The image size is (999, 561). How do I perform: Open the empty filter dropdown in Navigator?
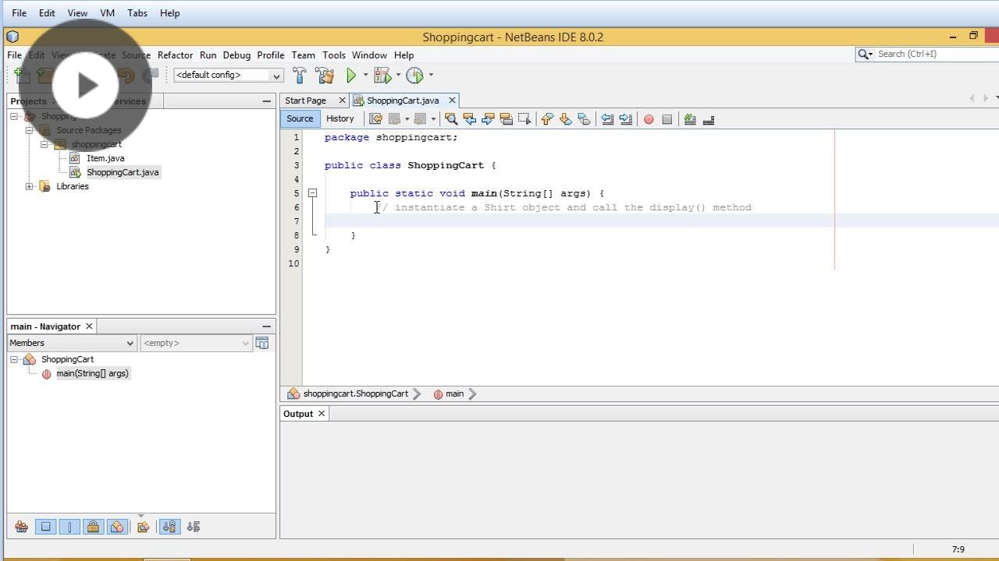point(196,343)
